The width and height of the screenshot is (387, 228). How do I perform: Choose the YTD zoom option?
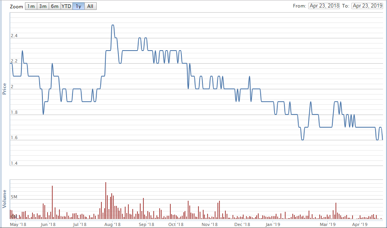coord(66,6)
